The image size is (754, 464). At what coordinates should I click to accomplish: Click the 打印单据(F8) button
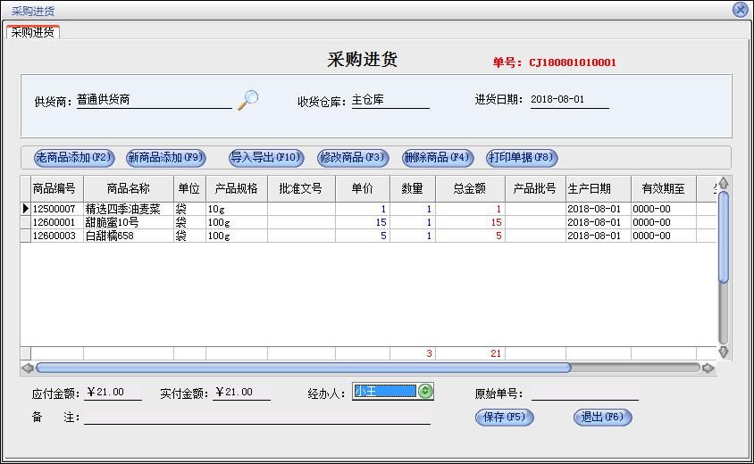tap(522, 158)
